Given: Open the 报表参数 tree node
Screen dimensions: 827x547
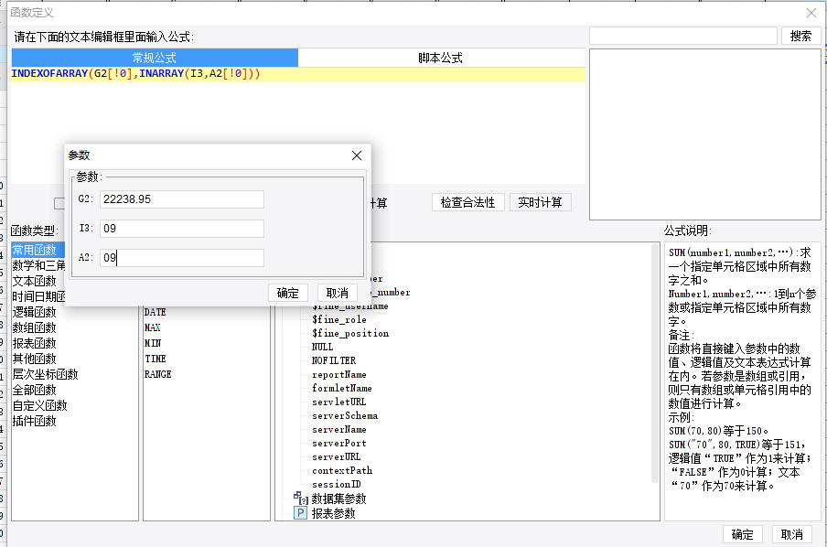Looking at the screenshot, I should 333,513.
